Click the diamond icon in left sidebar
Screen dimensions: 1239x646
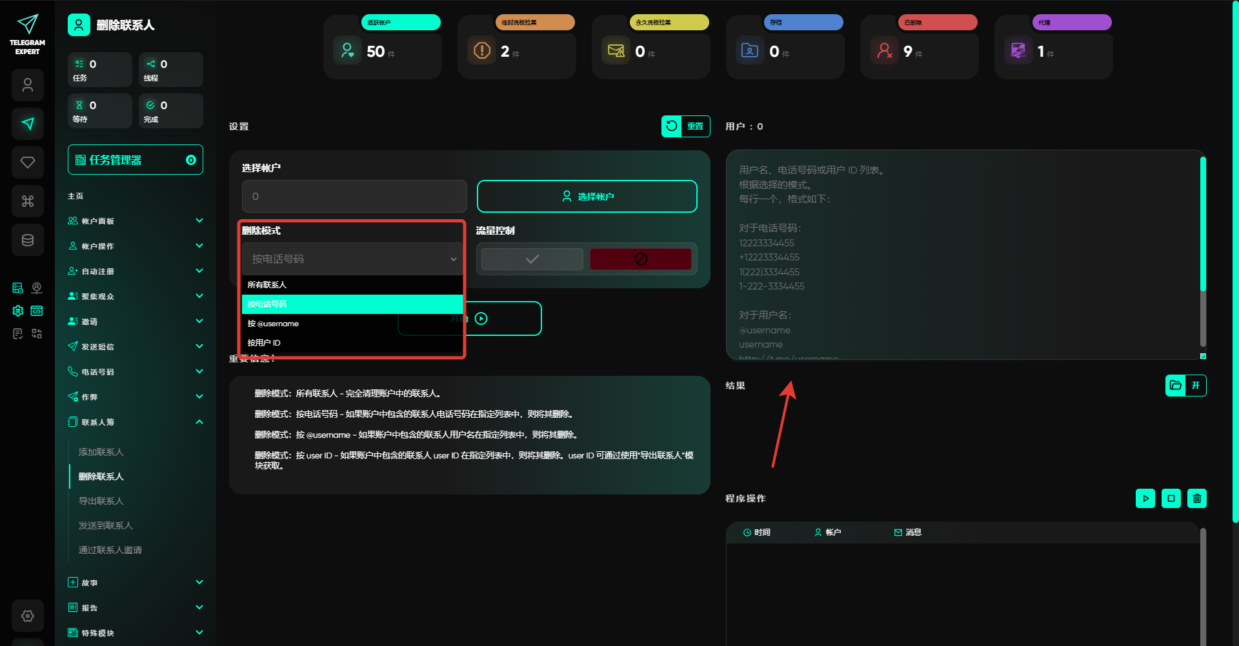point(28,162)
